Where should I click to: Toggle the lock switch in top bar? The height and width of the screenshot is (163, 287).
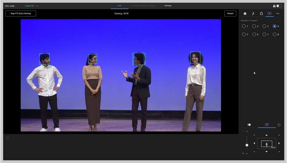point(278,6)
